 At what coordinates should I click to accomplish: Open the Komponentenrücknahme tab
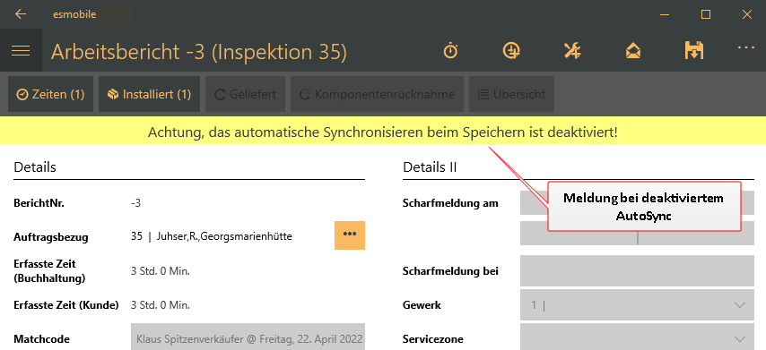coord(377,94)
